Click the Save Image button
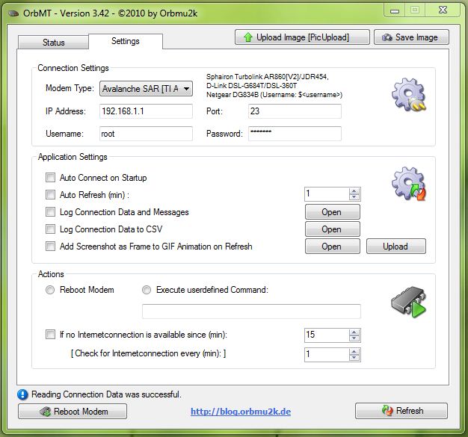Image resolution: width=468 pixels, height=437 pixels. [x=411, y=37]
